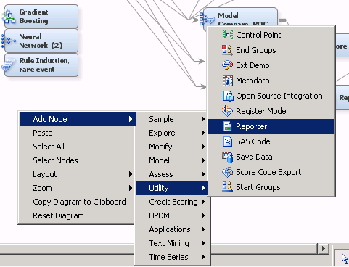Open the Modify node category

tap(172, 147)
